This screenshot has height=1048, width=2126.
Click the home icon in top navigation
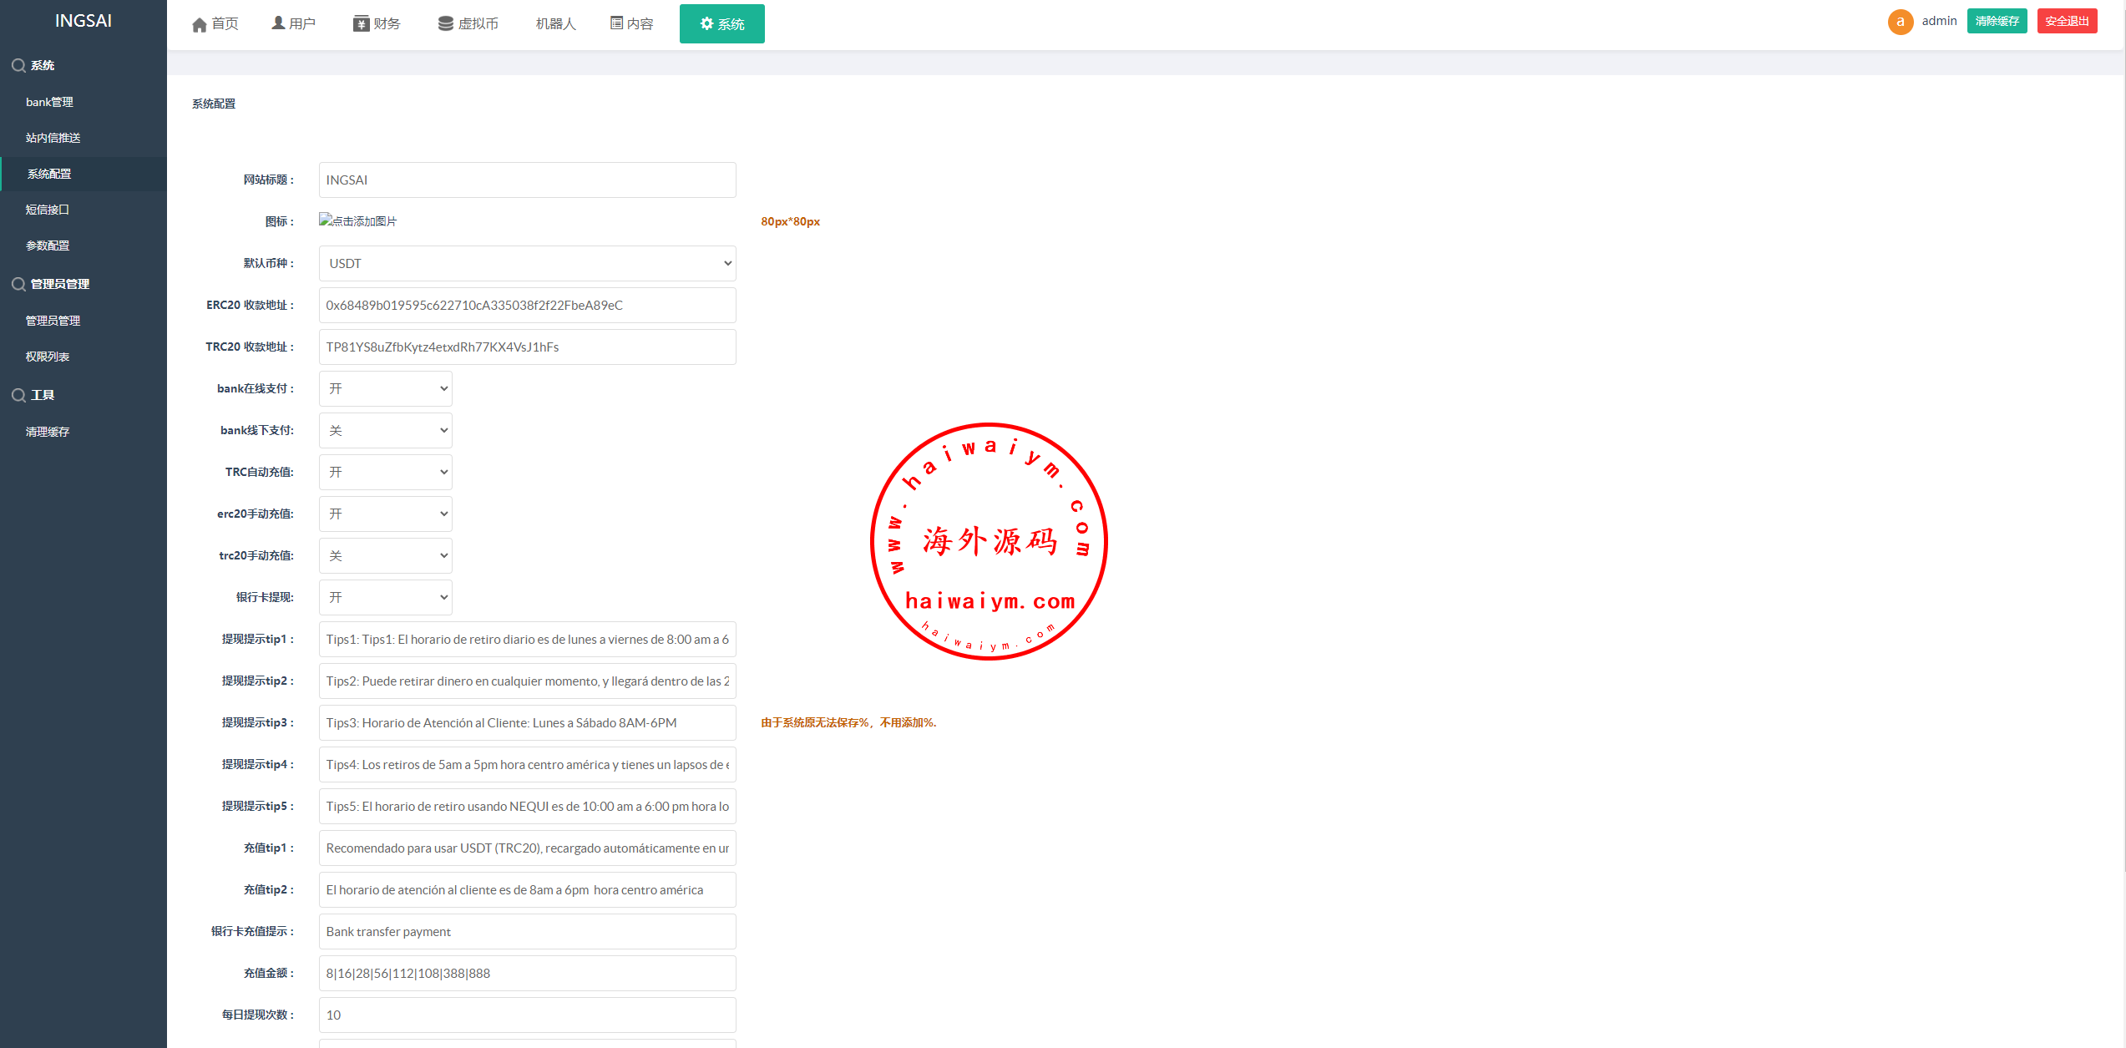(199, 24)
